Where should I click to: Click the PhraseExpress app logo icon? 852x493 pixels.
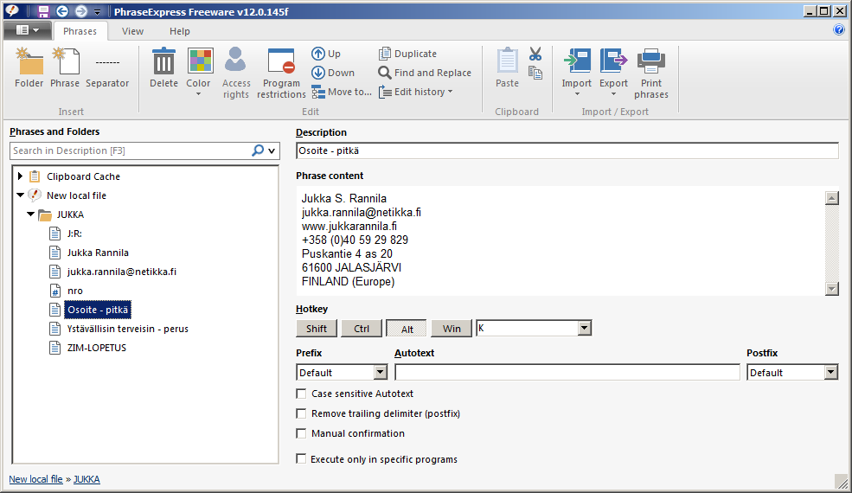(x=11, y=10)
